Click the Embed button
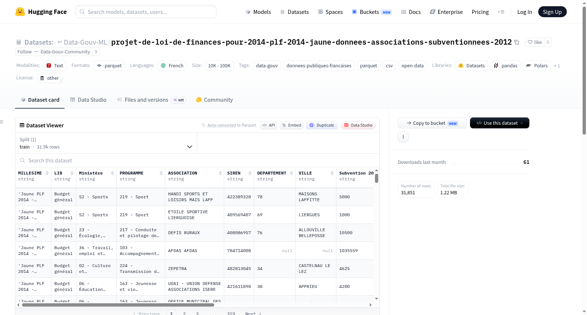The height and width of the screenshot is (315, 587). click(x=292, y=125)
